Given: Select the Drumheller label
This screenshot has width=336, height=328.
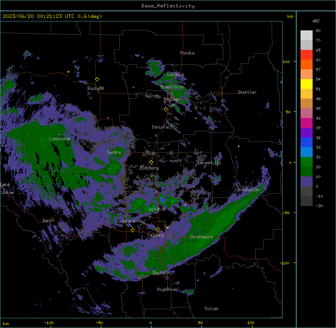Looking at the screenshot, I should [x=249, y=190].
